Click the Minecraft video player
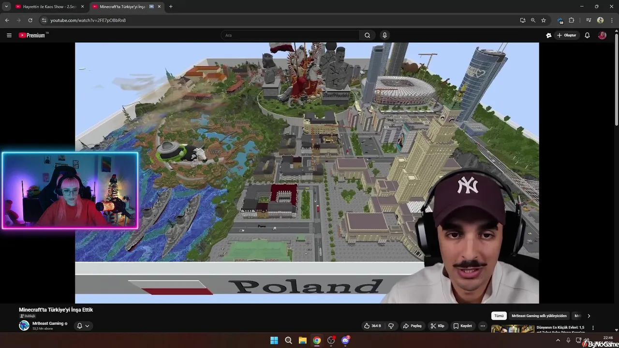This screenshot has height=348, width=619. [307, 173]
